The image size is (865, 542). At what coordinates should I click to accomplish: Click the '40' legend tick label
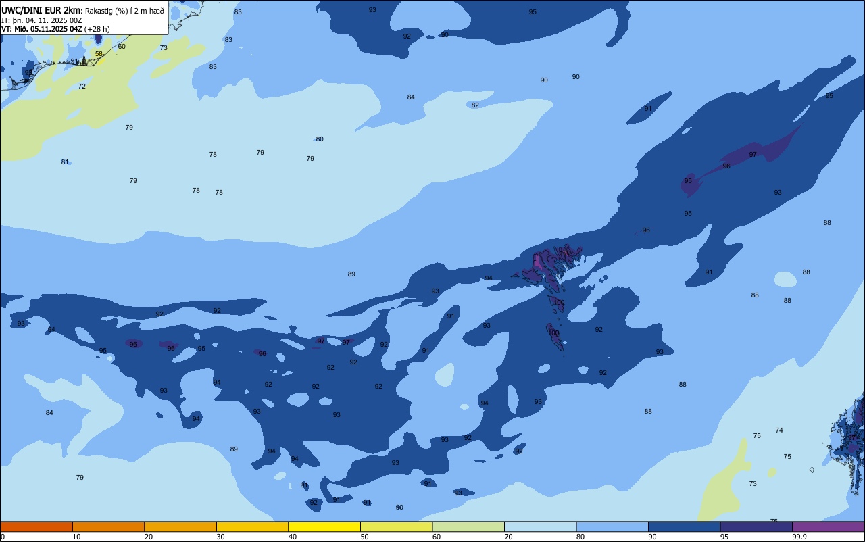[x=293, y=537]
